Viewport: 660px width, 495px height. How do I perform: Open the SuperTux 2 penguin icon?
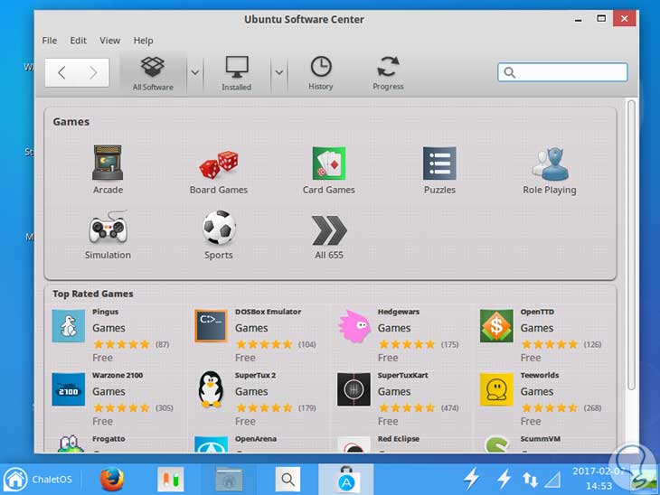tap(211, 389)
